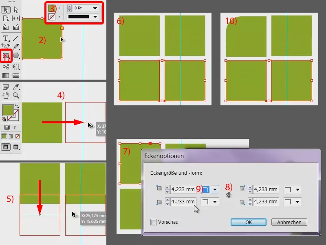Enable the Vorschau checkbox
This screenshot has width=326, height=245.
(154, 222)
